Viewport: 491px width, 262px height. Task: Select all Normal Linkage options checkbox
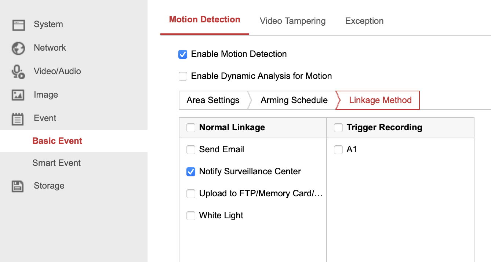pos(191,128)
